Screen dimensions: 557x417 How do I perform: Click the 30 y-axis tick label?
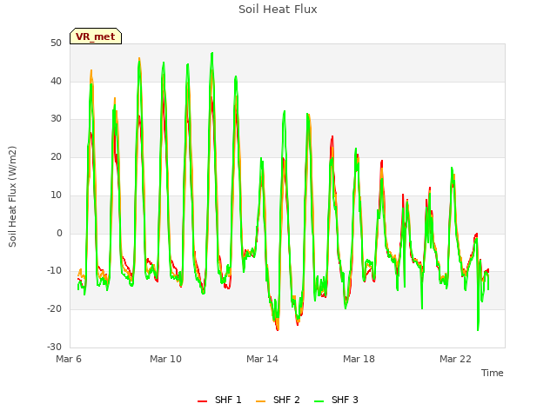(56, 119)
